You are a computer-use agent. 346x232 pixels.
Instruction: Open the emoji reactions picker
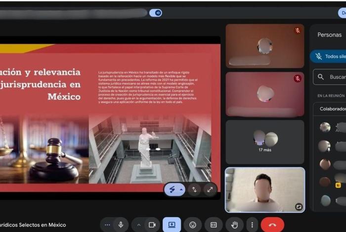click(x=193, y=225)
